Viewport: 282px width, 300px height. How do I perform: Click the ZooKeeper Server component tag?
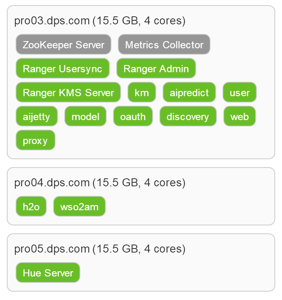[64, 44]
